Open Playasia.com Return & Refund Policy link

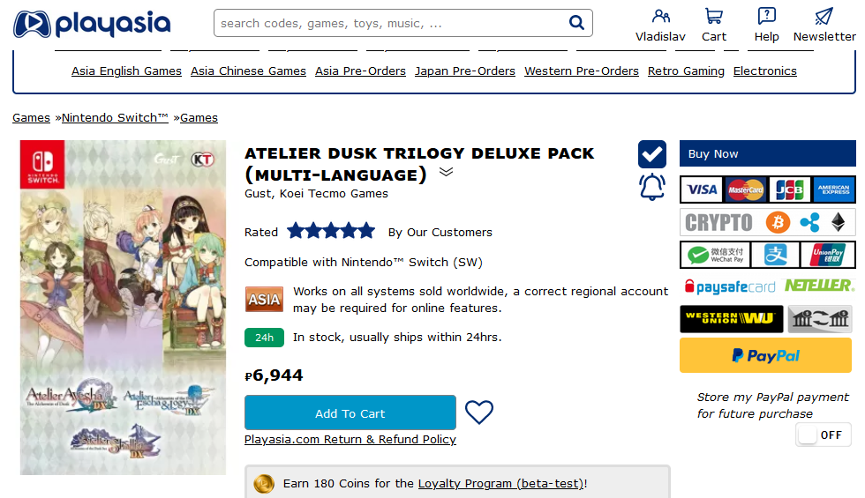[x=350, y=439]
